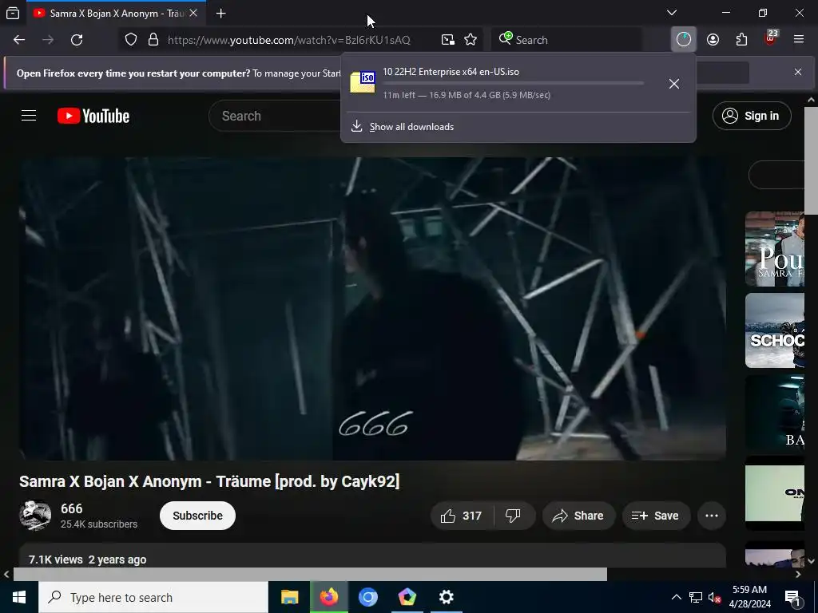
Task: Open File Explorer from taskbar
Action: tap(289, 597)
